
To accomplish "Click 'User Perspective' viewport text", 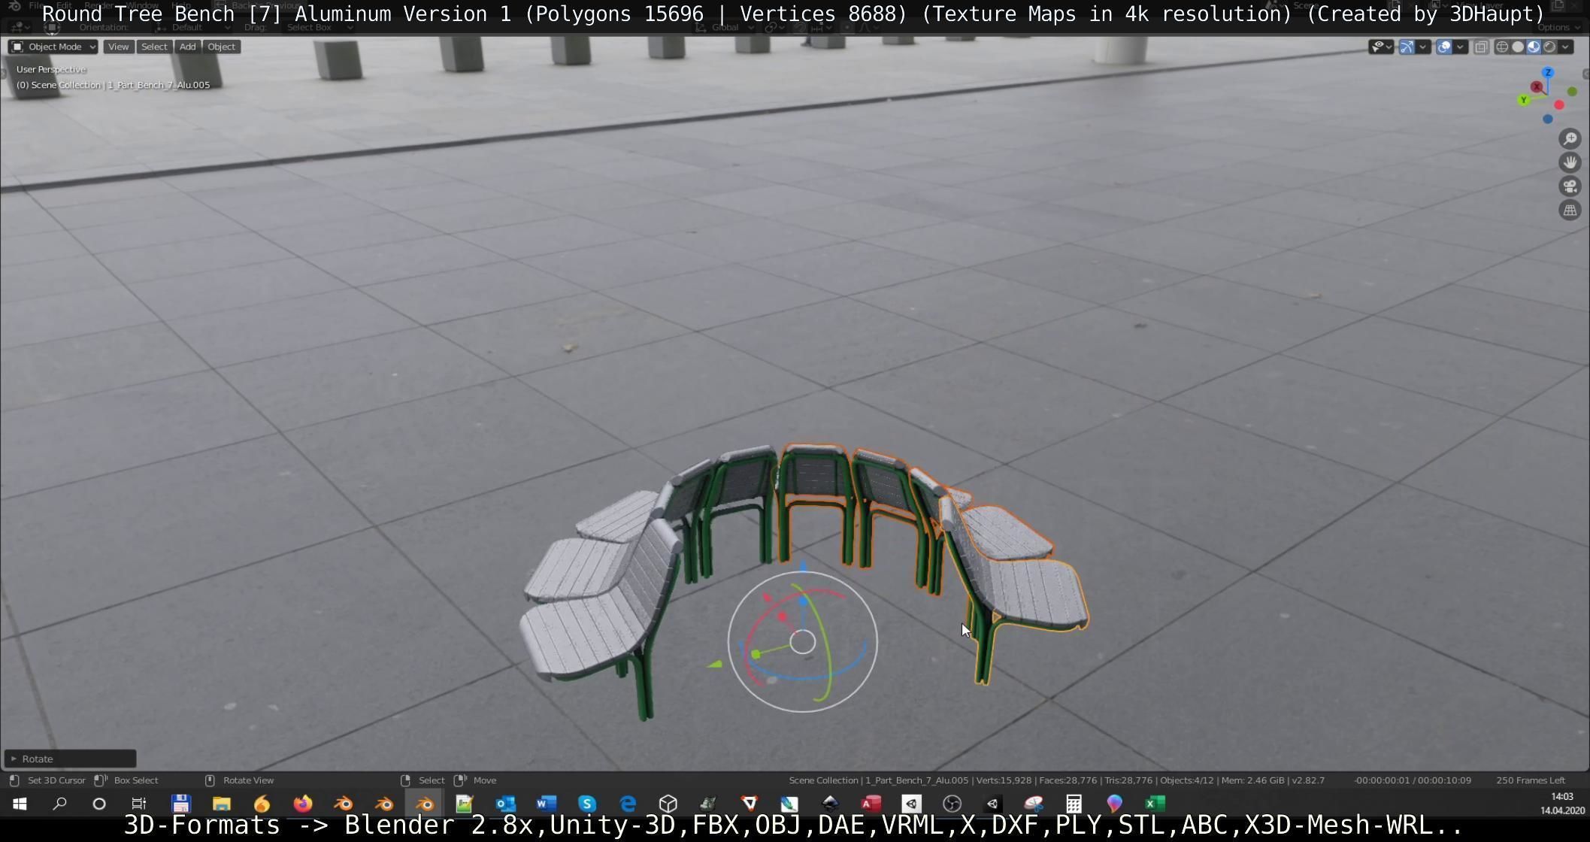I will (51, 69).
